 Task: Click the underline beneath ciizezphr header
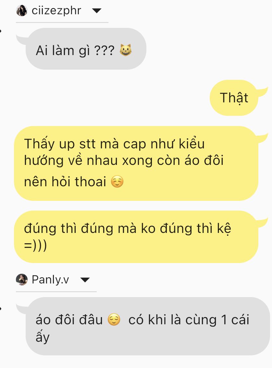point(62,23)
